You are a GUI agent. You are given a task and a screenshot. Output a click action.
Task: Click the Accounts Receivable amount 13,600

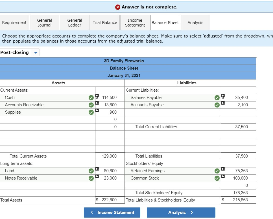(110, 105)
